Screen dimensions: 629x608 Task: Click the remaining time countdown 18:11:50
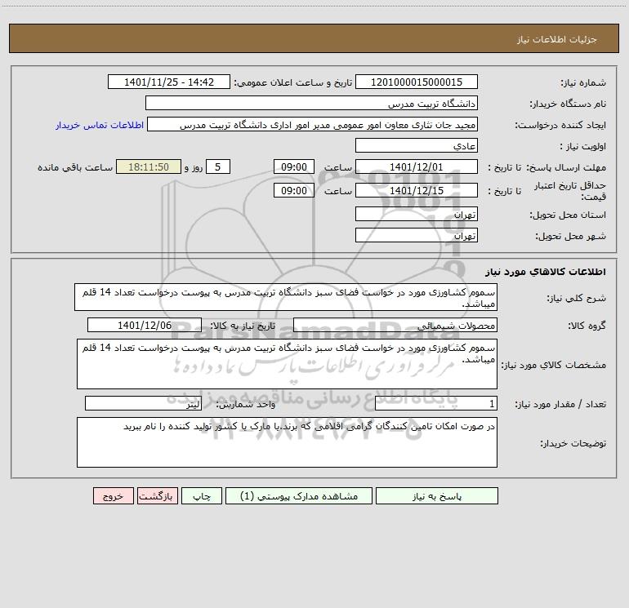pyautogui.click(x=149, y=166)
